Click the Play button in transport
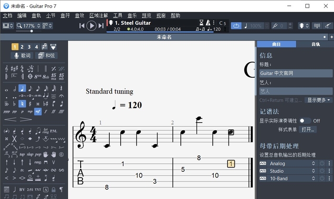This screenshot has width=334, height=199. tap(92, 26)
